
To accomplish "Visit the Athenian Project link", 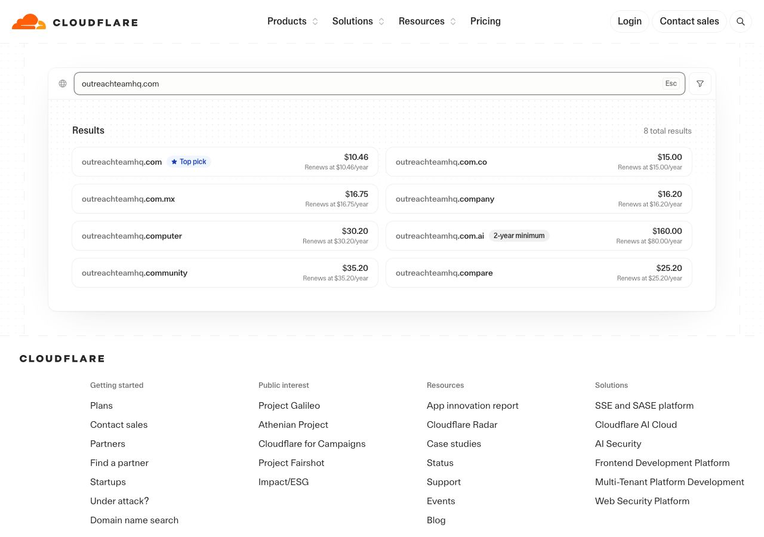I will tap(293, 425).
